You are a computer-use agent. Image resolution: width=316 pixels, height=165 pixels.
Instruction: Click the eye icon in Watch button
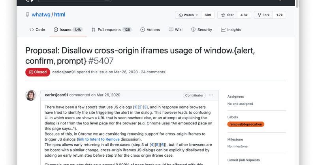[x=181, y=15]
